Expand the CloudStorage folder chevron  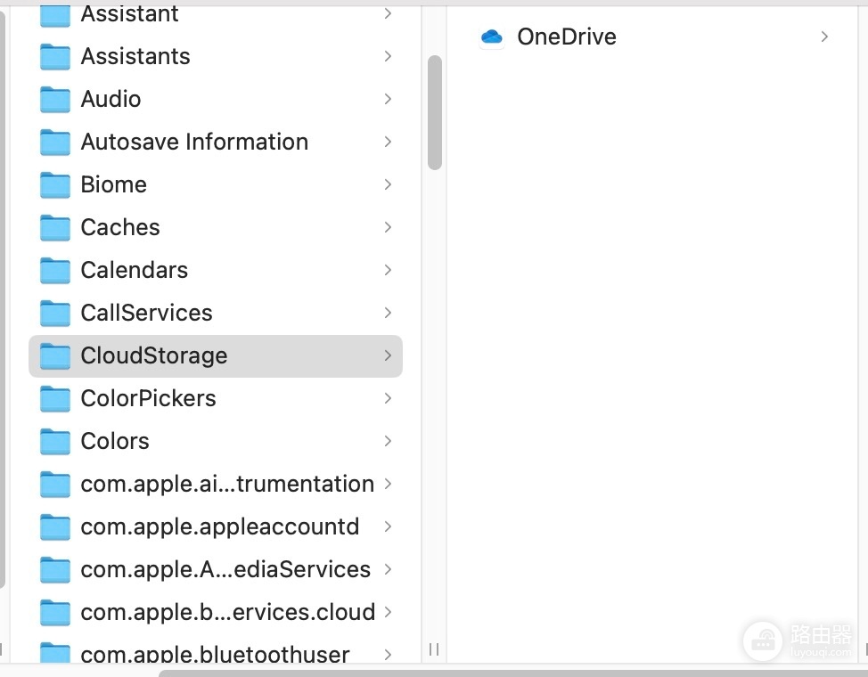coord(388,355)
